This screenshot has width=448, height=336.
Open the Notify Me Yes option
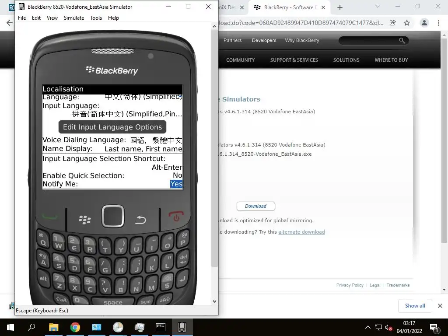point(176,184)
